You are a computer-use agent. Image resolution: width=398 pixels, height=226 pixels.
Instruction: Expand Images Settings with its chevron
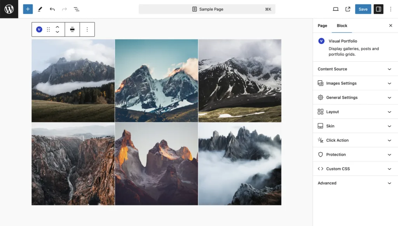pyautogui.click(x=389, y=83)
